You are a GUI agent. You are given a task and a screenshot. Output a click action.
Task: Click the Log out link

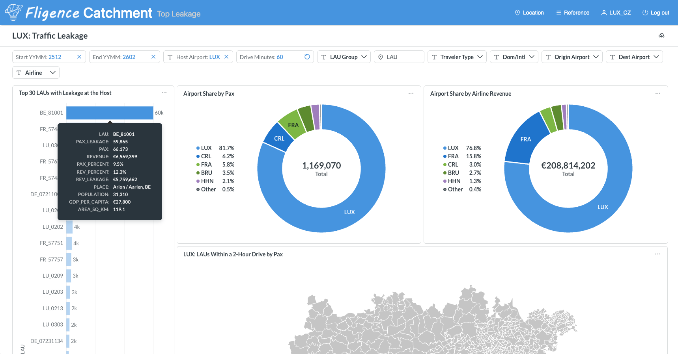click(x=656, y=13)
